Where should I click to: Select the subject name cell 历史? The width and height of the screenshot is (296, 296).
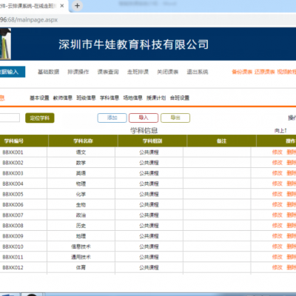pos(81,226)
